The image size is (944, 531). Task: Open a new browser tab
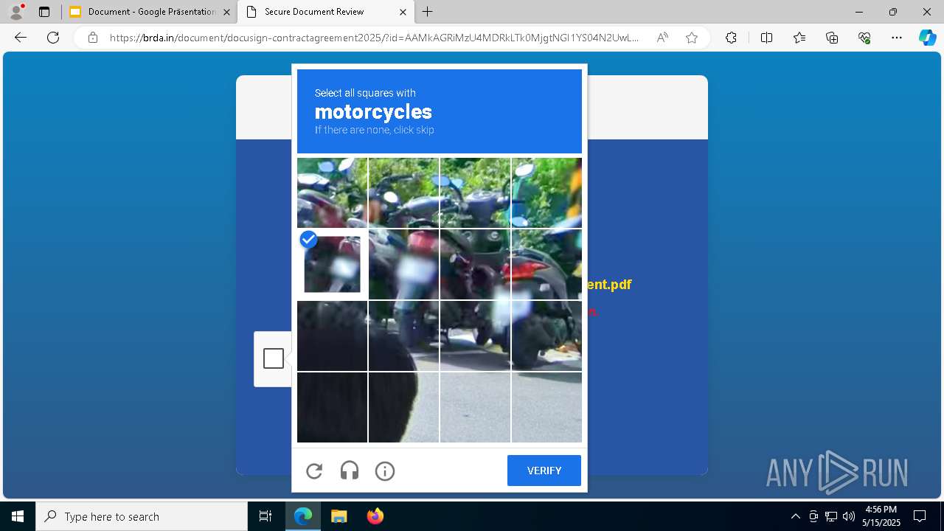[428, 12]
